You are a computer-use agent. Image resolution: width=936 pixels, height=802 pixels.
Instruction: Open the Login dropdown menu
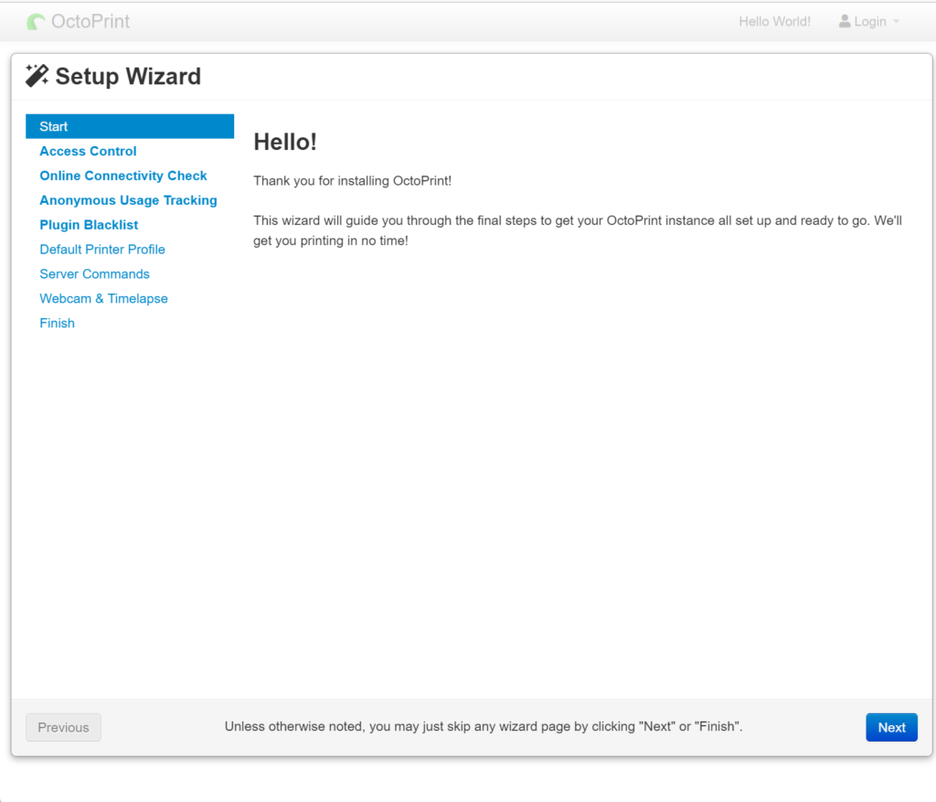pyautogui.click(x=869, y=22)
